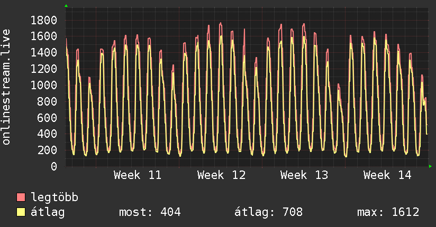Click the 600 y-axis tick label
Viewport: 436px width, 227px height.
pyautogui.click(x=47, y=118)
